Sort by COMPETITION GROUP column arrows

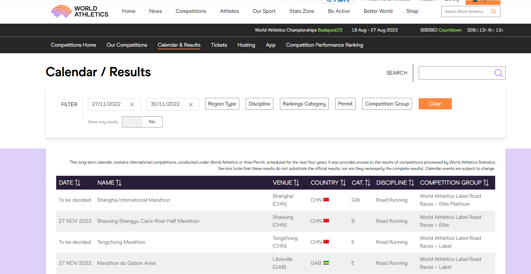point(486,183)
